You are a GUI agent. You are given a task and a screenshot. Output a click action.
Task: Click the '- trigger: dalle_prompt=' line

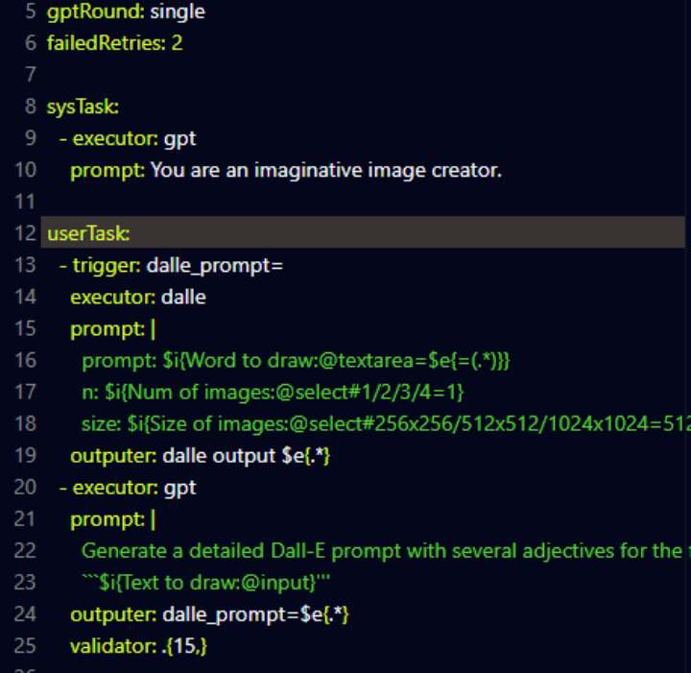pyautogui.click(x=171, y=266)
